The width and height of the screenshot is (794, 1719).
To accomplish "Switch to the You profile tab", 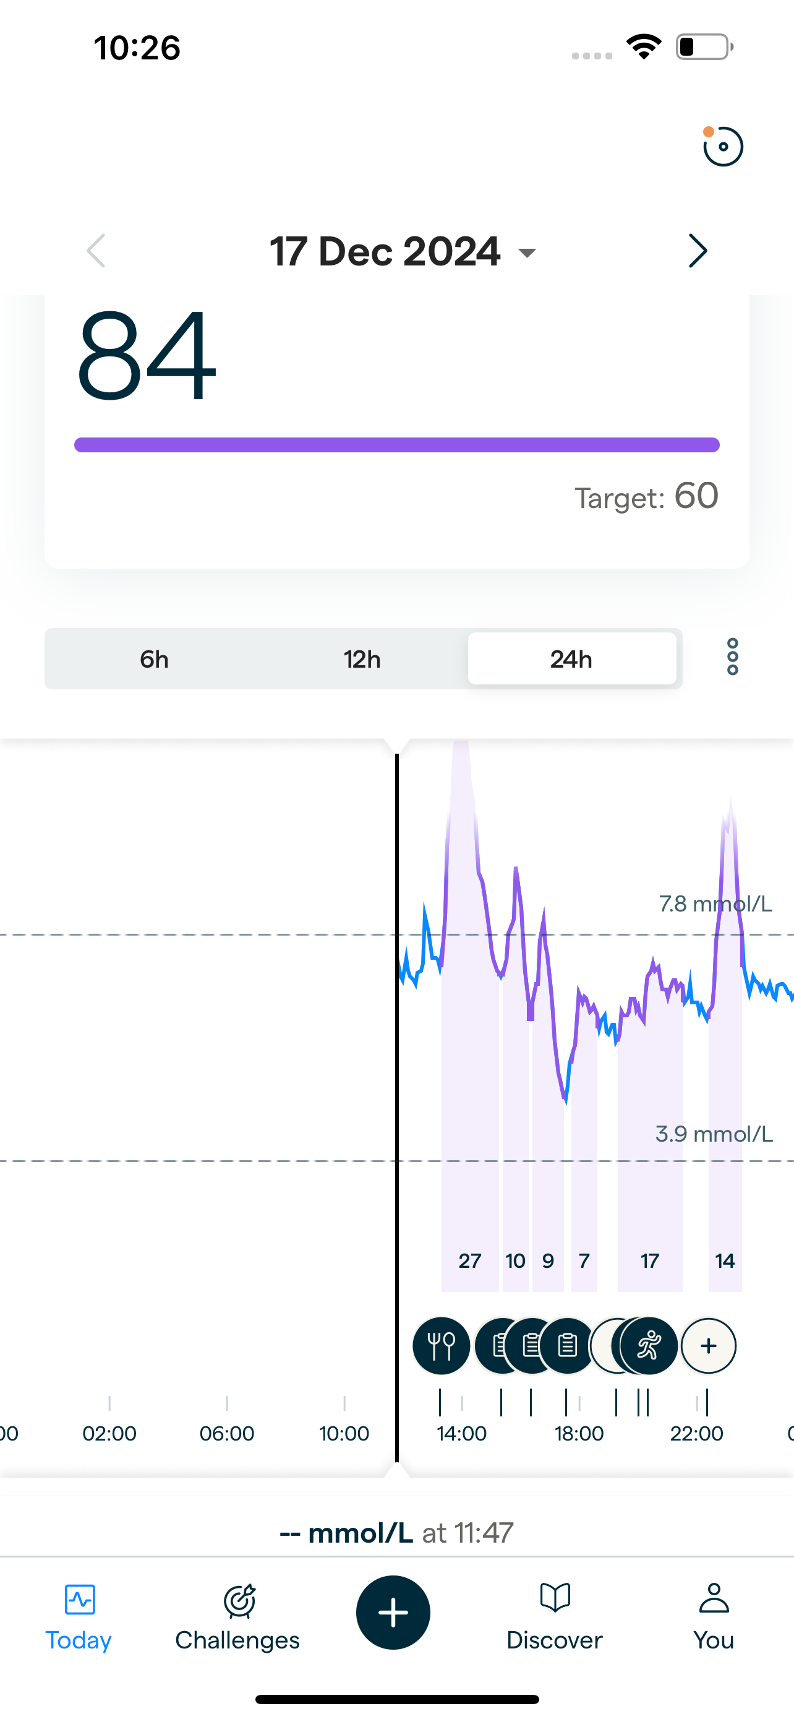I will 714,1615.
